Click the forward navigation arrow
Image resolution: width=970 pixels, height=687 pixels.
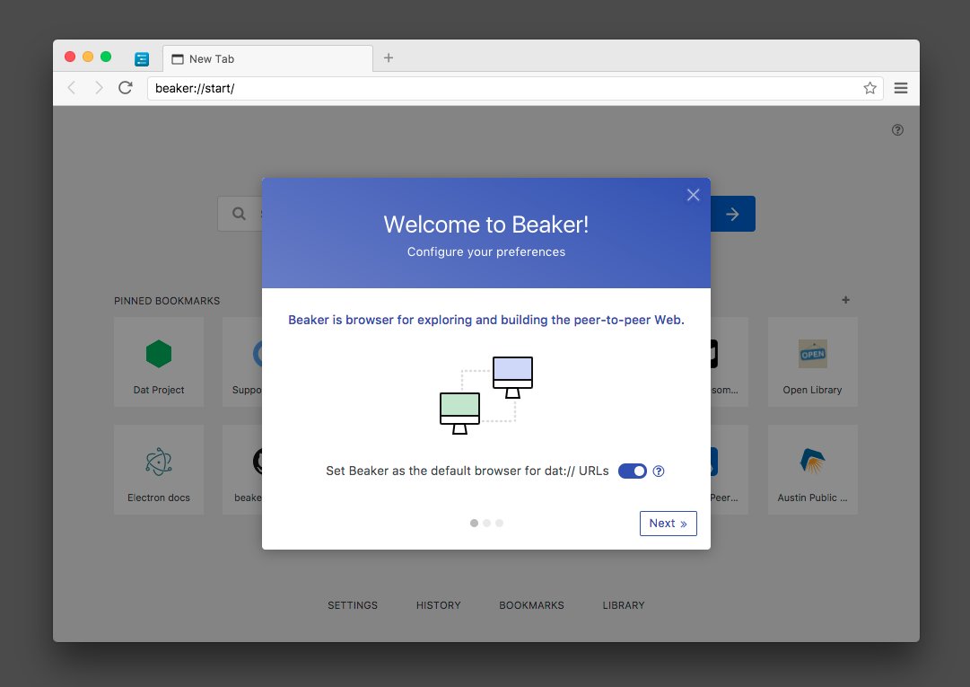tap(99, 88)
